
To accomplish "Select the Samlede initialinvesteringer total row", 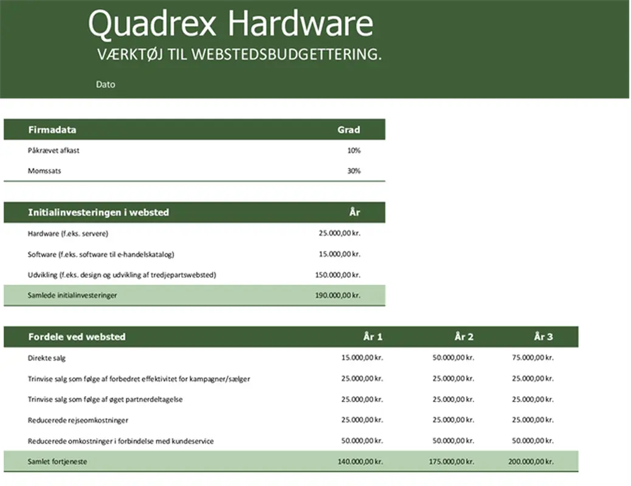I will pyautogui.click(x=76, y=295).
